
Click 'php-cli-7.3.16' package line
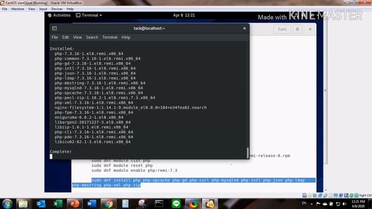[x=94, y=132]
